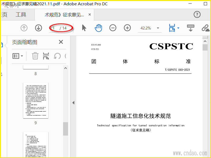Screen dimensions: 211x158
Task: Click the insert pages icon in thumbnail panel
Action: point(46,56)
